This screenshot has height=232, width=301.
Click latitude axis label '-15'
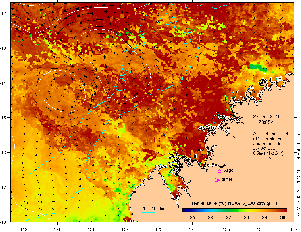[x=3, y=117]
